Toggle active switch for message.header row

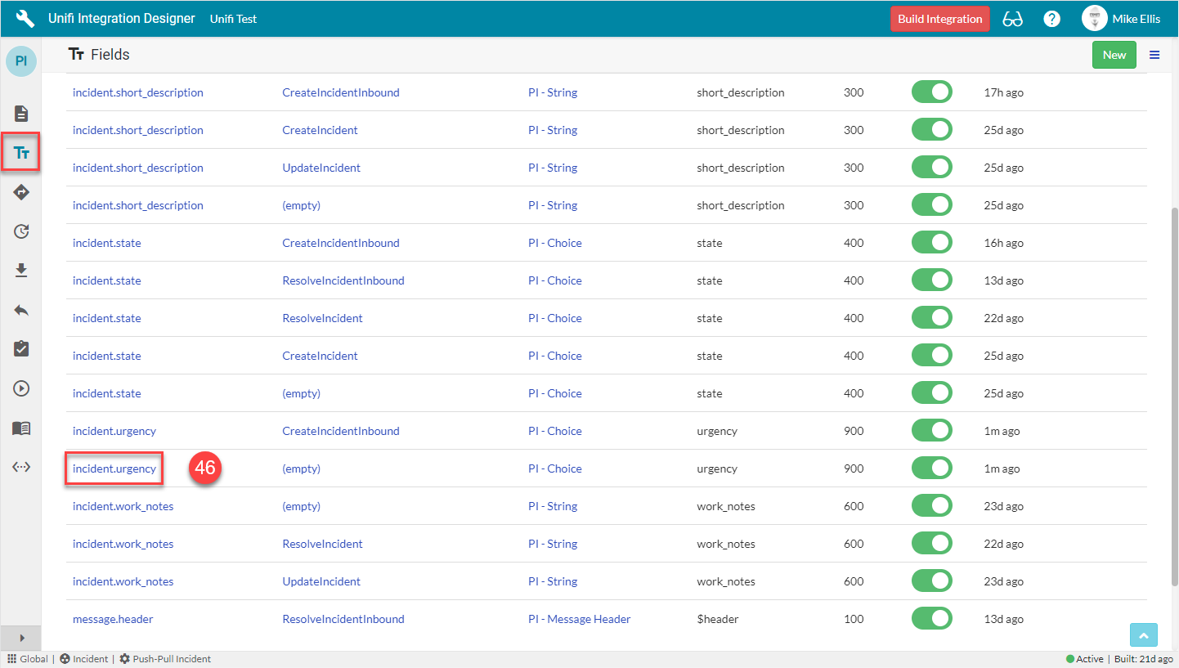[932, 619]
